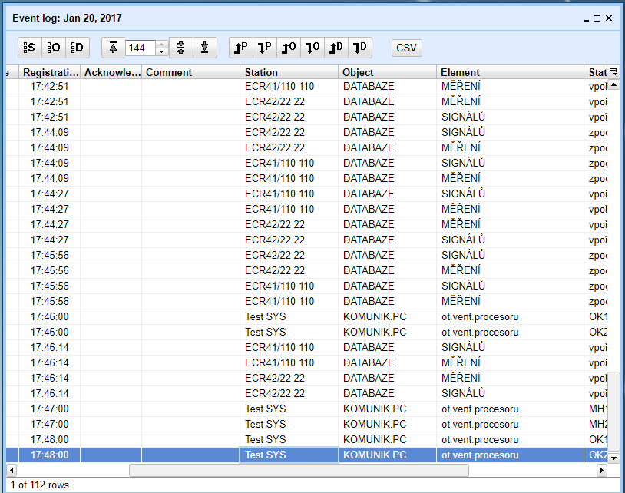Click the O list filter button

[54, 48]
